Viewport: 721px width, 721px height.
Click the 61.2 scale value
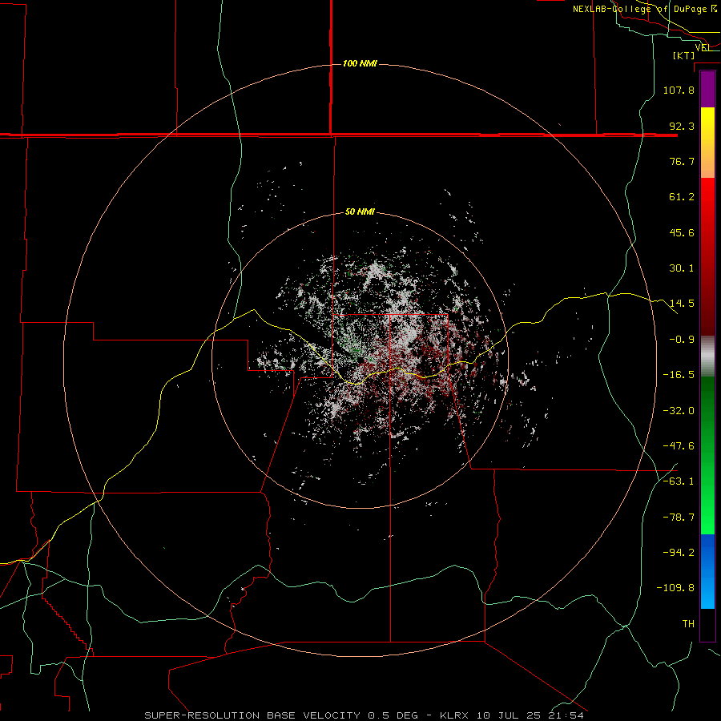pyautogui.click(x=682, y=197)
